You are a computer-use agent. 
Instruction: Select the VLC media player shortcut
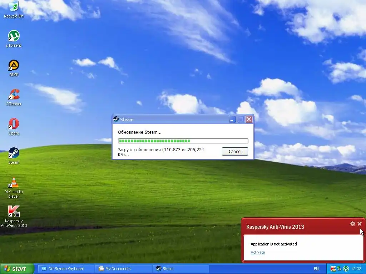click(x=14, y=187)
